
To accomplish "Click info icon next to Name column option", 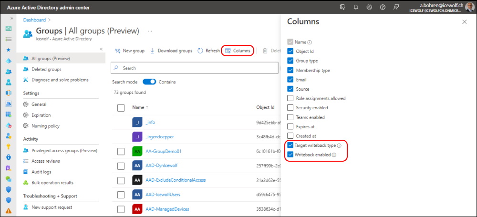I will pos(310,42).
